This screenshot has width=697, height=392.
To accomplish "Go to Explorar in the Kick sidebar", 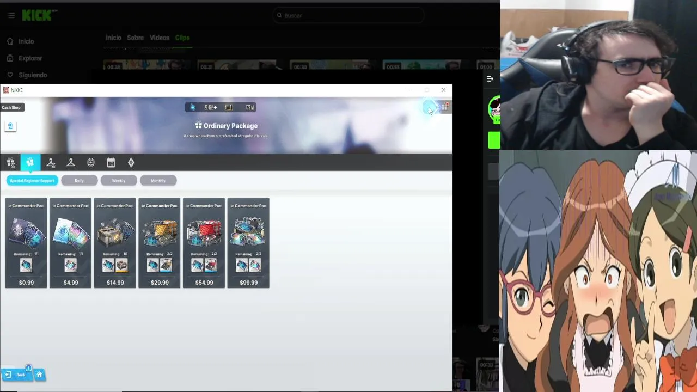I will (25, 58).
